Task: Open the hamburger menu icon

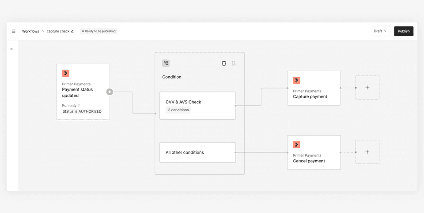Action: tap(14, 31)
